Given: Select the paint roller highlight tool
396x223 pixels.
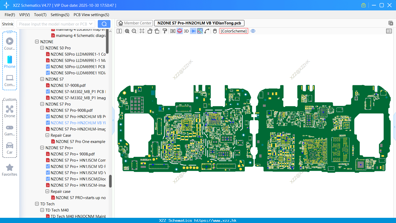Looking at the screenshot, I should pyautogui.click(x=165, y=31).
